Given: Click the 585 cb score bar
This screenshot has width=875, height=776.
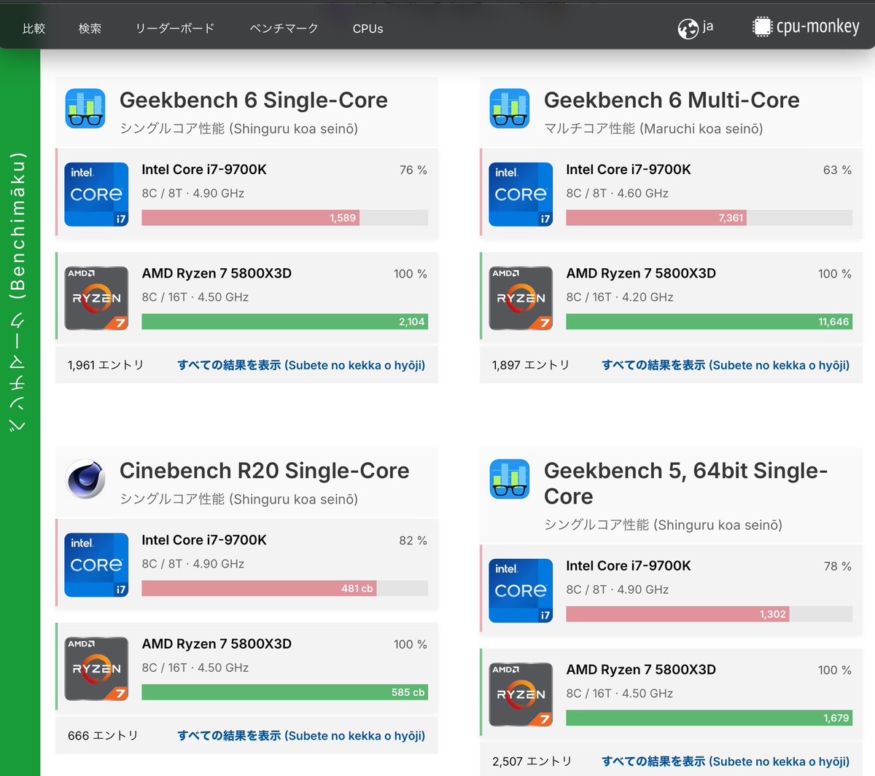Looking at the screenshot, I should pos(284,692).
